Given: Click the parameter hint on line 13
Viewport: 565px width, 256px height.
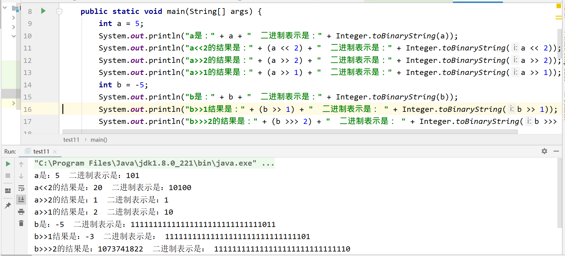Looking at the screenshot, I should pos(515,72).
